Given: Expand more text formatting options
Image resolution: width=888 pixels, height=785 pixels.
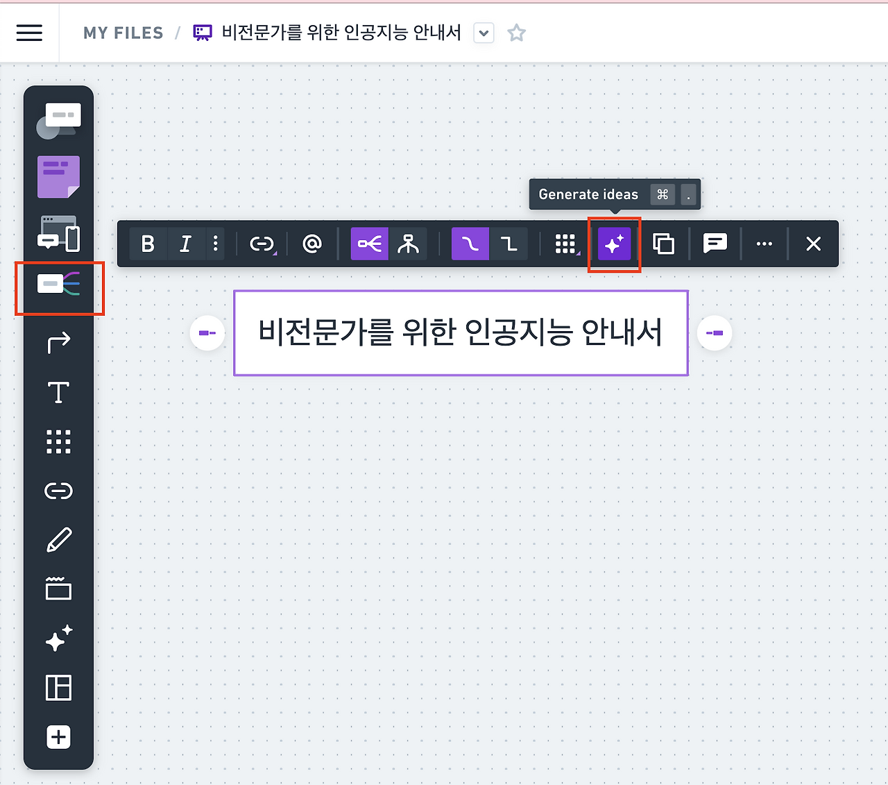Looking at the screenshot, I should click(215, 244).
